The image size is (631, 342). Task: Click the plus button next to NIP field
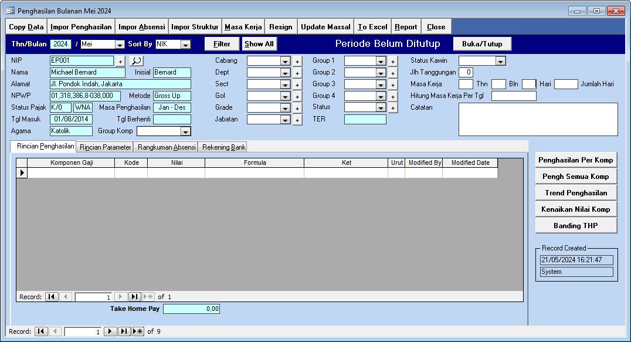[x=120, y=61]
